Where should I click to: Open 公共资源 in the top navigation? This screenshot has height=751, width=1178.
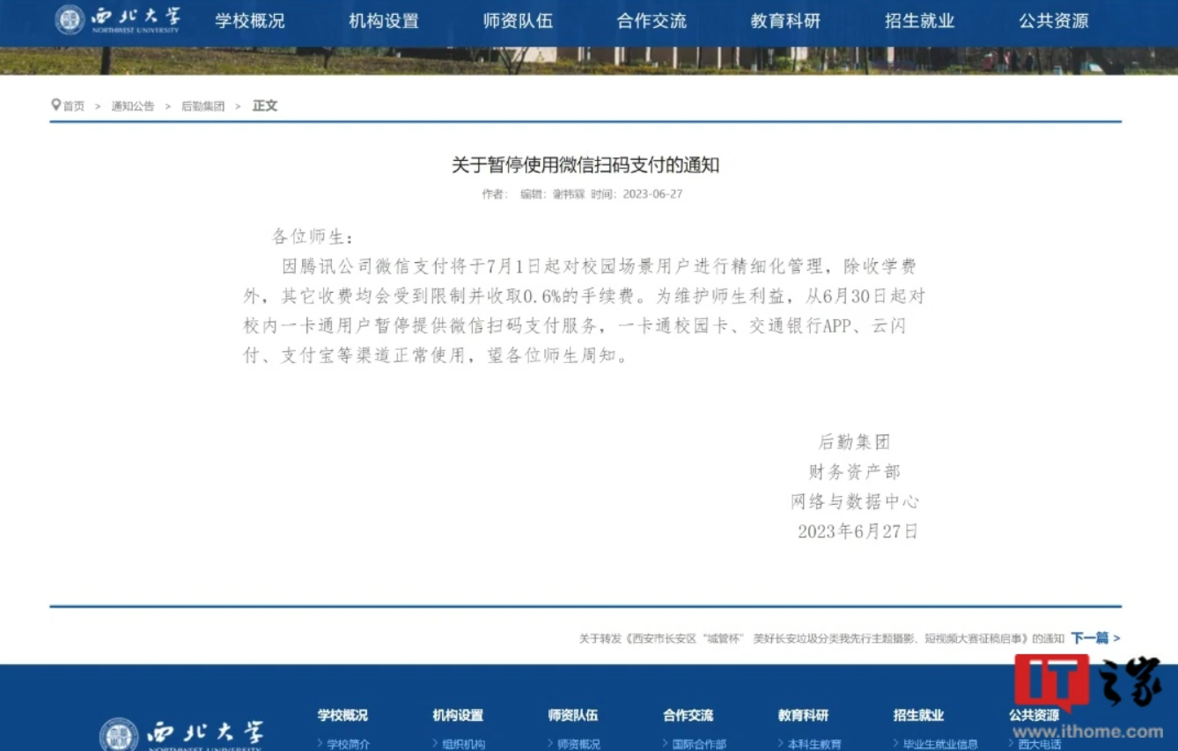tap(1053, 21)
